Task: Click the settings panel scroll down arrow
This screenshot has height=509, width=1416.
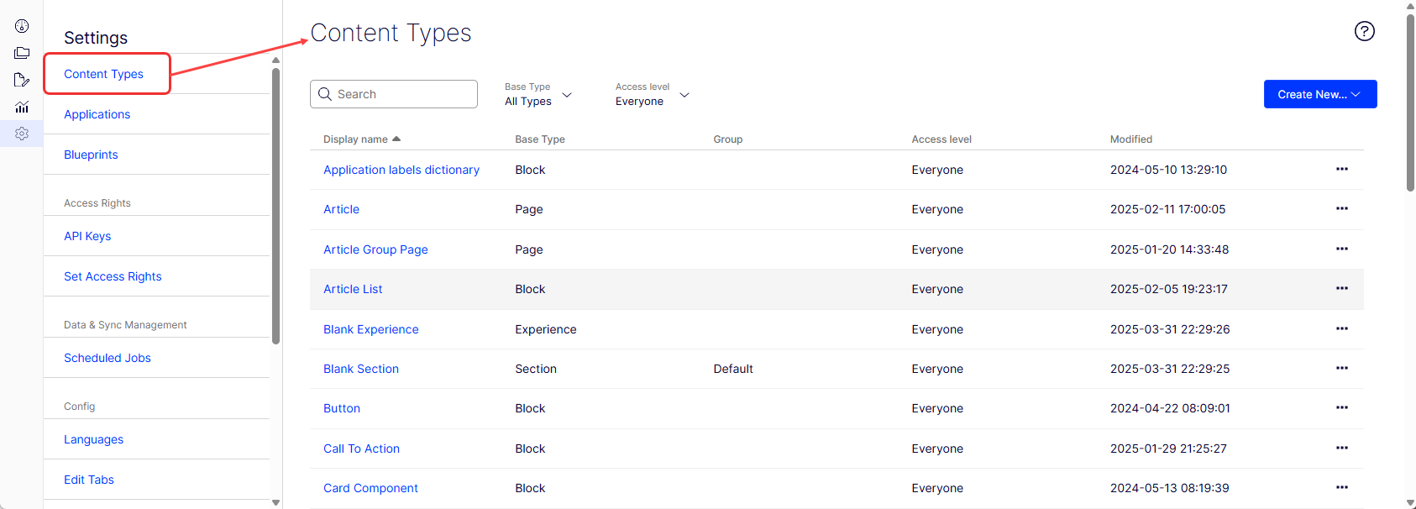Action: (275, 502)
